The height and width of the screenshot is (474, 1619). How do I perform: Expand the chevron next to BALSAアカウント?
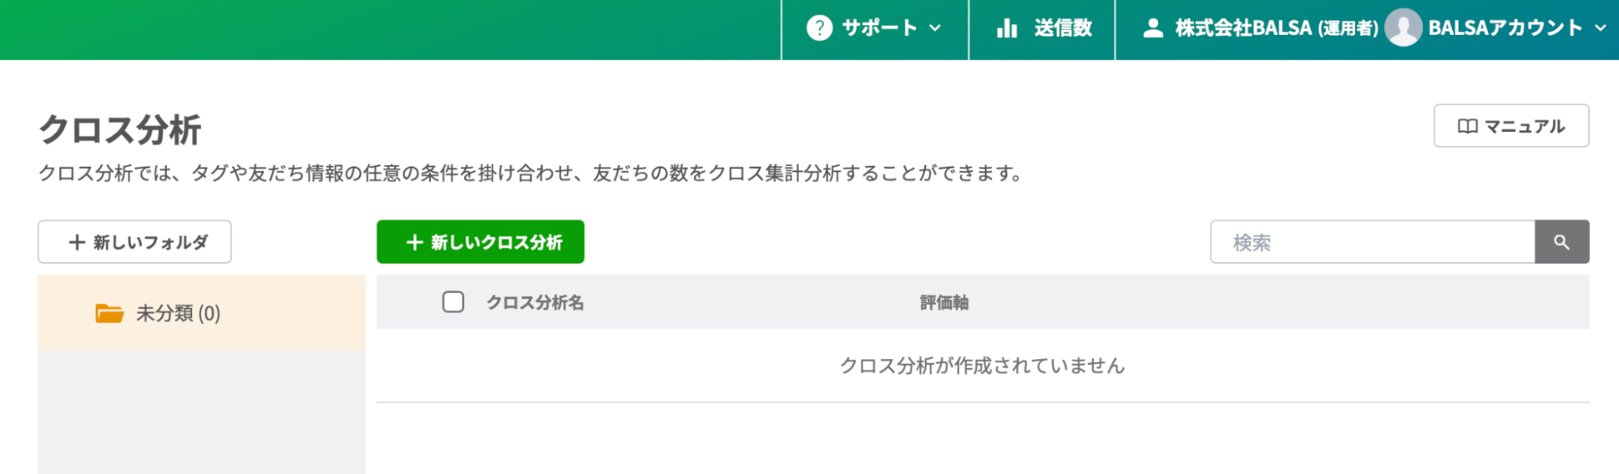[1600, 28]
